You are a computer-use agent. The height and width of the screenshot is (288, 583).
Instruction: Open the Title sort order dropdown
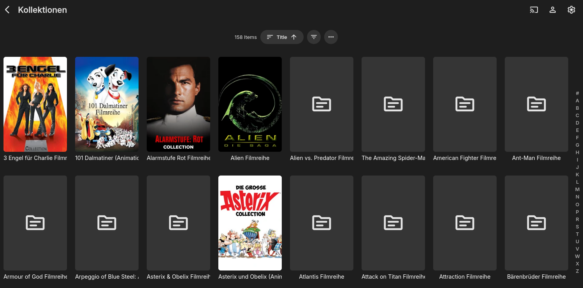click(282, 37)
